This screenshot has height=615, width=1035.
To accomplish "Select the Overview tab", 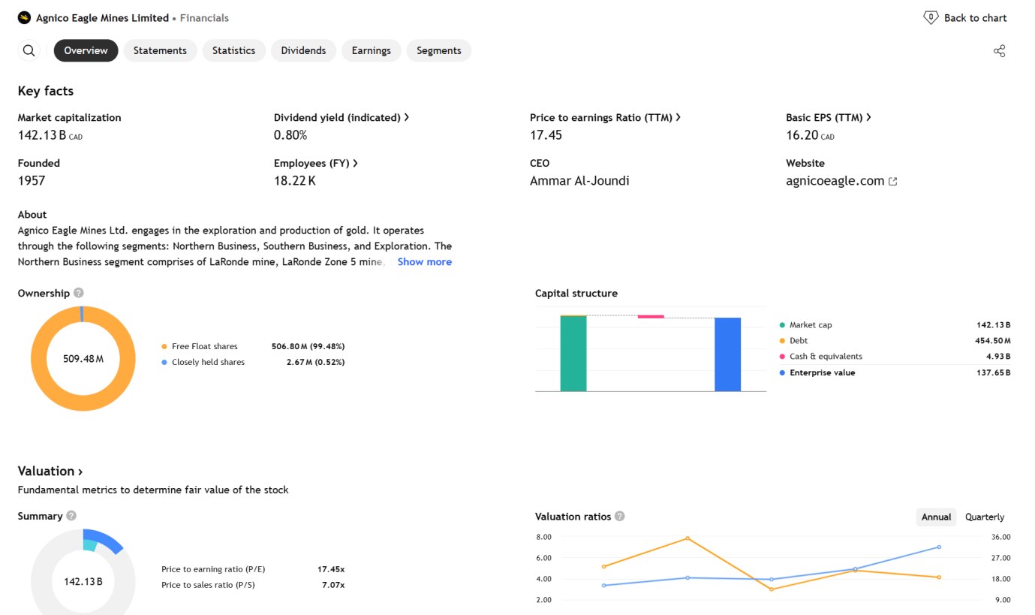I will coord(86,50).
